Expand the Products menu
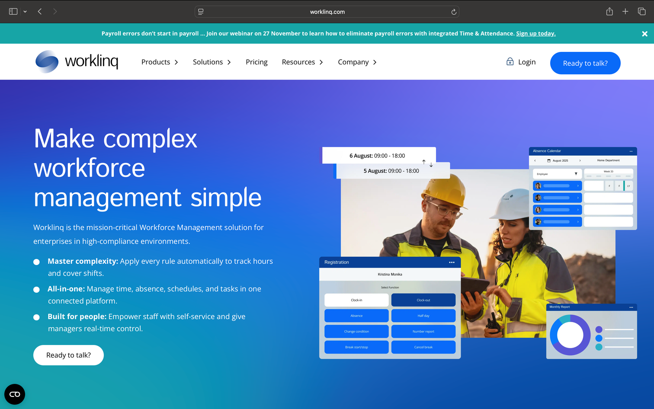 (160, 62)
